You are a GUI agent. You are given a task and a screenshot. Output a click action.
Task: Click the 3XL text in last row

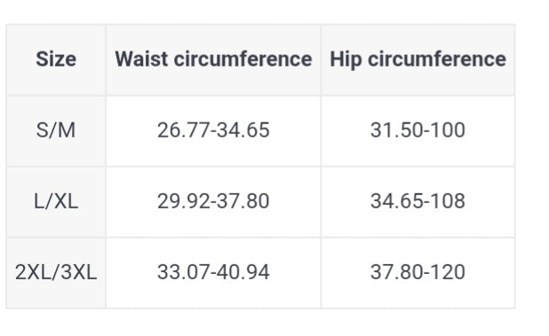[x=79, y=272]
